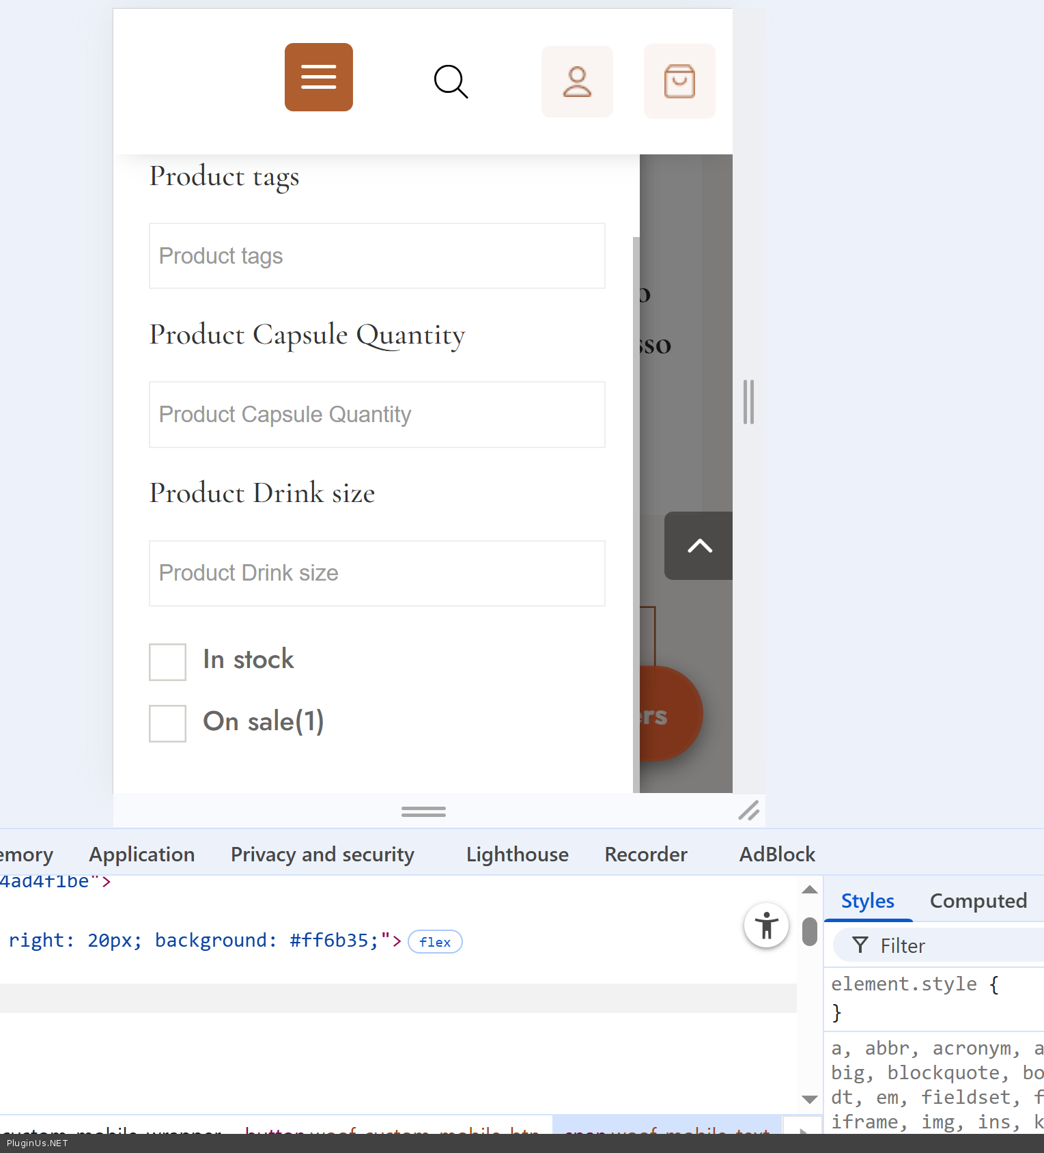1044x1153 pixels.
Task: Click the bottom viewport height drag handle
Action: [x=423, y=811]
